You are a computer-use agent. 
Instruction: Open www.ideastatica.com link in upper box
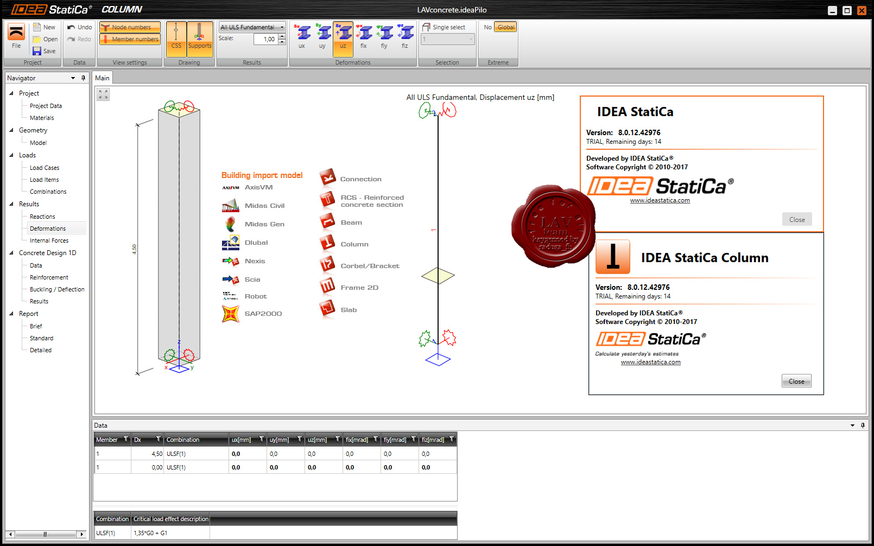point(660,200)
